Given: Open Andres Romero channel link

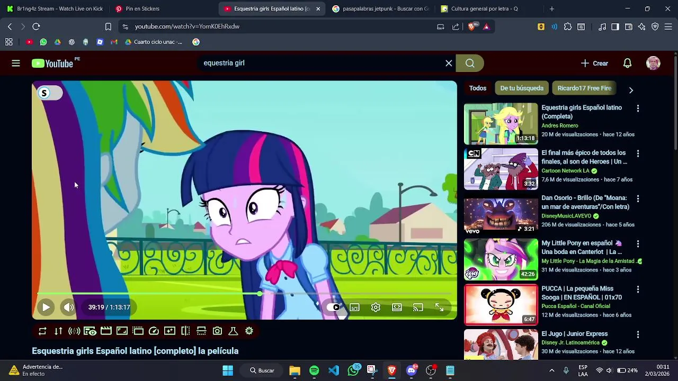Looking at the screenshot, I should 559,125.
